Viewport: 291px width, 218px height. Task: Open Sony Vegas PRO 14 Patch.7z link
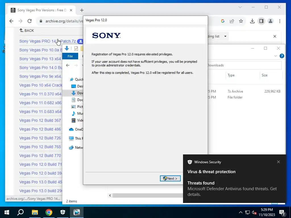(x=47, y=41)
